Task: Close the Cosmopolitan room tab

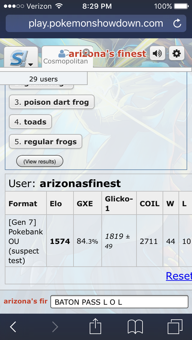Action: 86,51
